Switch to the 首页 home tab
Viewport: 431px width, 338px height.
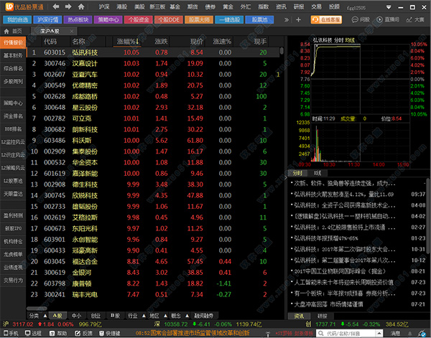14,31
